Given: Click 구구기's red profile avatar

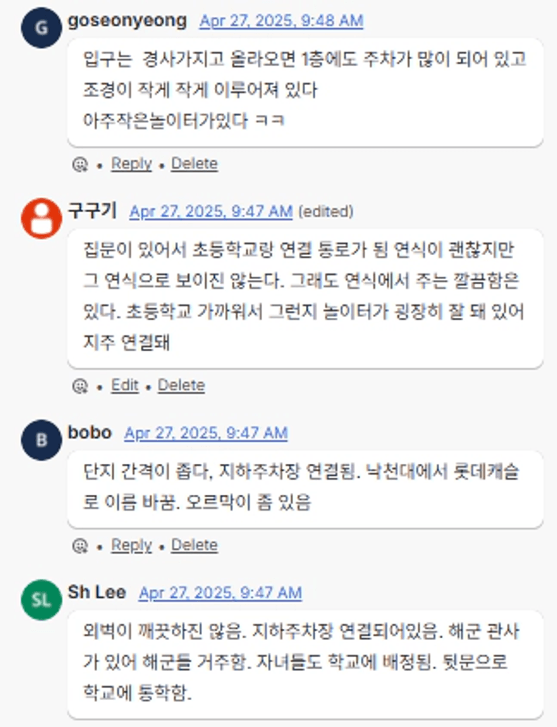Looking at the screenshot, I should pos(41,218).
